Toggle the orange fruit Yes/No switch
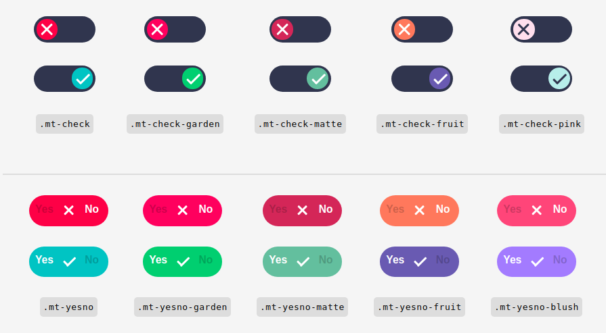 tap(419, 211)
